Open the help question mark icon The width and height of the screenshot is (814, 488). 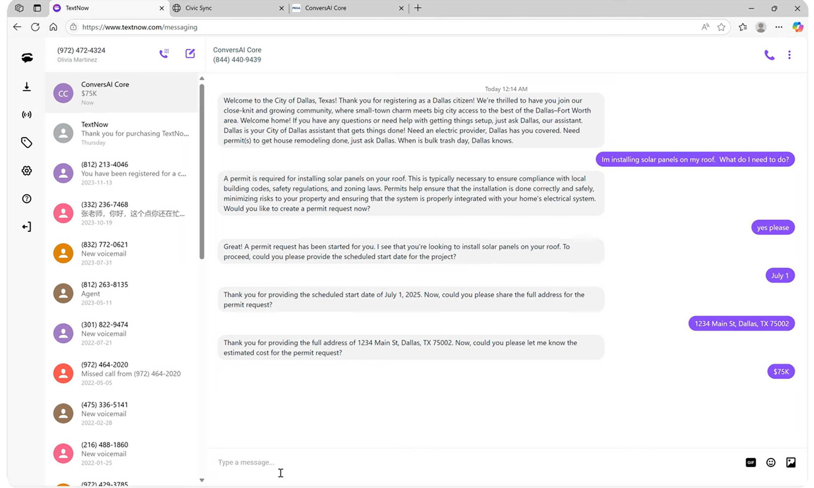pos(27,199)
